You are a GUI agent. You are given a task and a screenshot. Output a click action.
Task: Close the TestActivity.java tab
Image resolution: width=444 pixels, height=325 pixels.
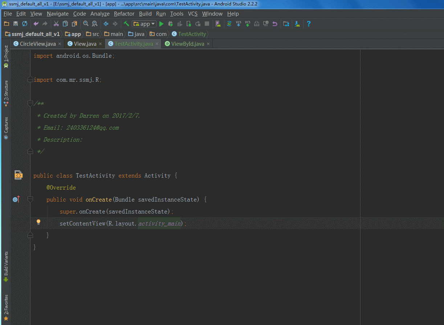pos(157,44)
